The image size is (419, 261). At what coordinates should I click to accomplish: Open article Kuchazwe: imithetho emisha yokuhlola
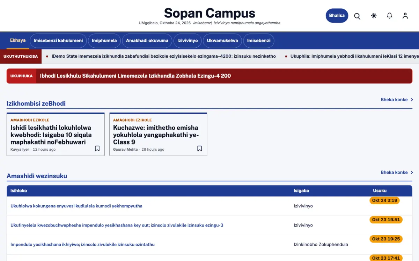pos(156,135)
